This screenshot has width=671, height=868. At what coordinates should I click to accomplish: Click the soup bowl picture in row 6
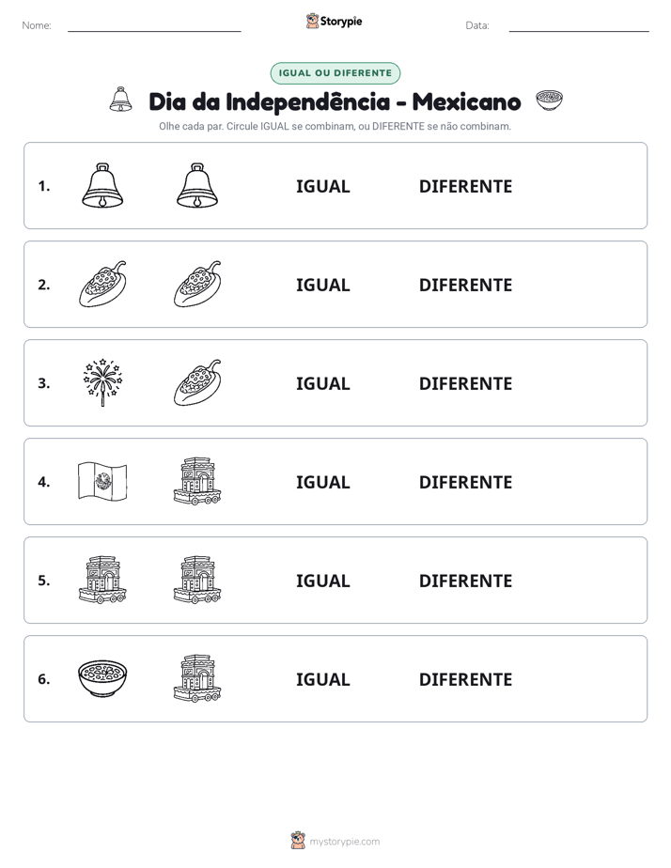(102, 678)
